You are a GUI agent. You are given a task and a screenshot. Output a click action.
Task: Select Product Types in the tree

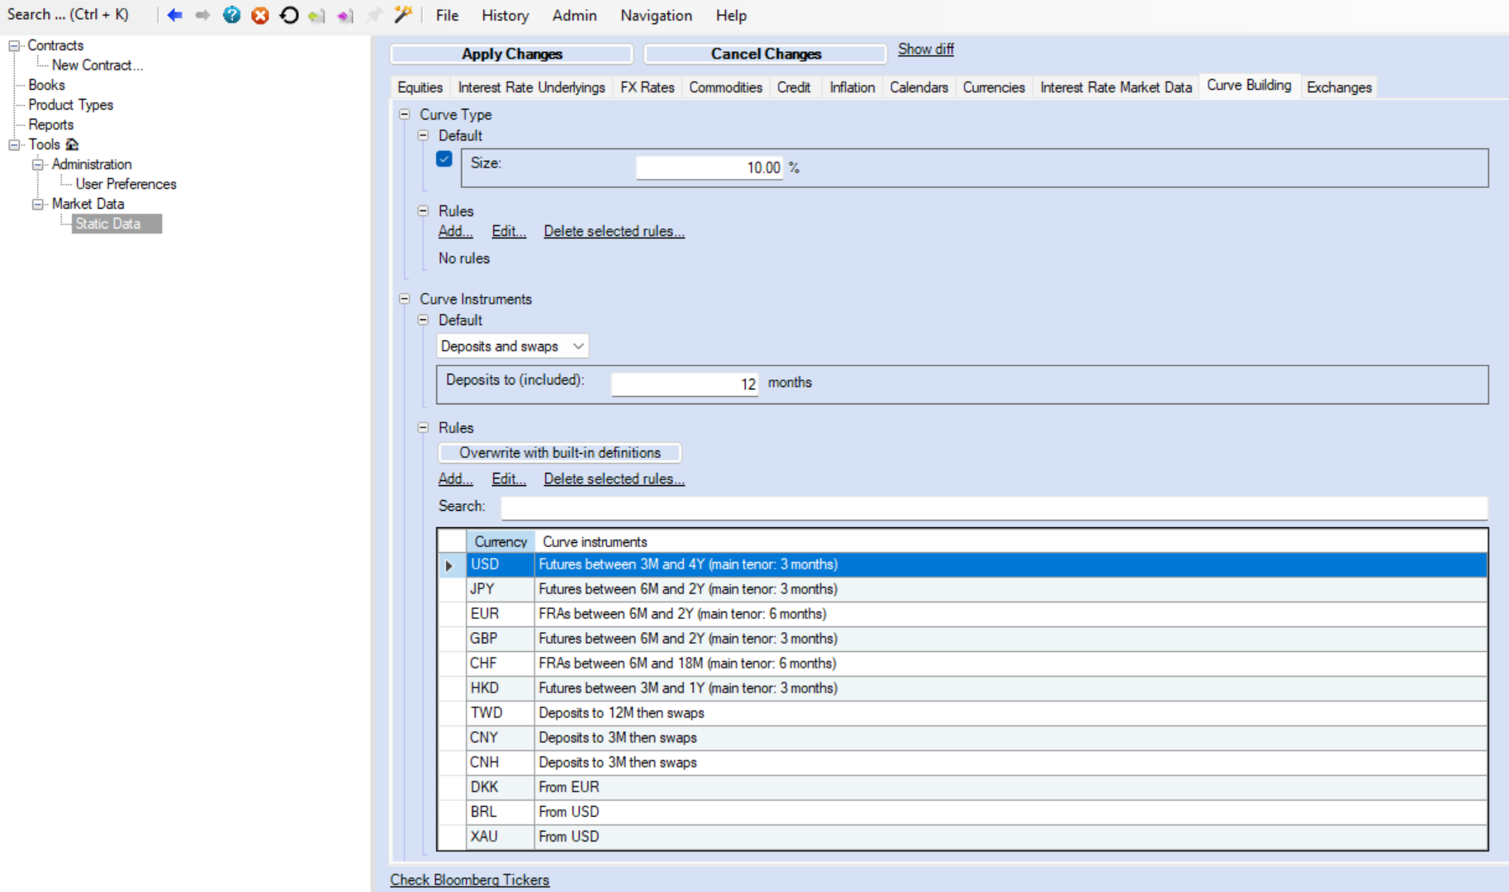click(70, 105)
